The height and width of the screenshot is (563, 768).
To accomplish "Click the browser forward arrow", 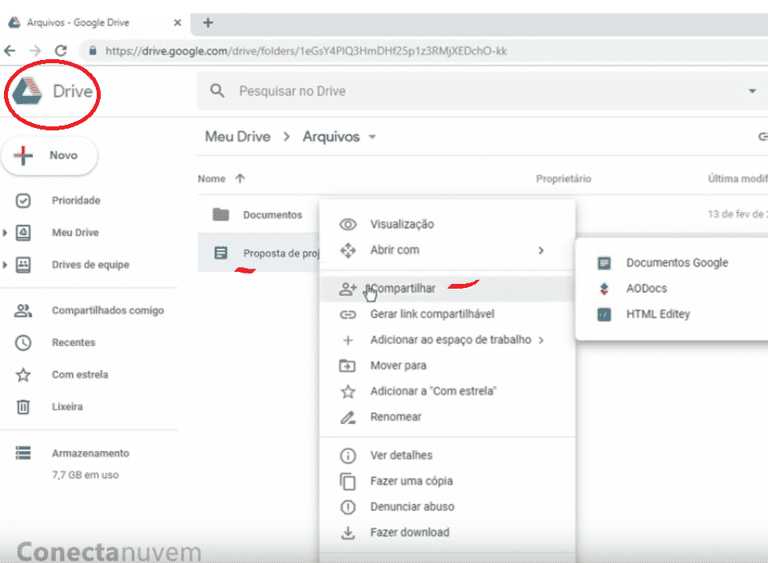I will coord(35,50).
